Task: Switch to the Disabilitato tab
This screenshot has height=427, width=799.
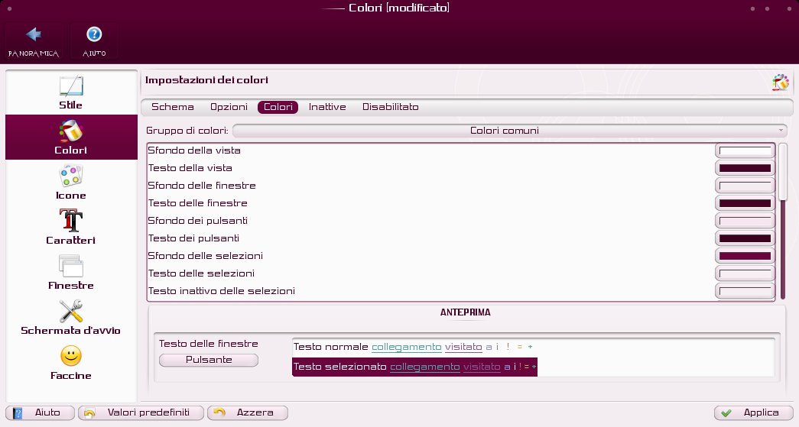Action: click(x=391, y=107)
